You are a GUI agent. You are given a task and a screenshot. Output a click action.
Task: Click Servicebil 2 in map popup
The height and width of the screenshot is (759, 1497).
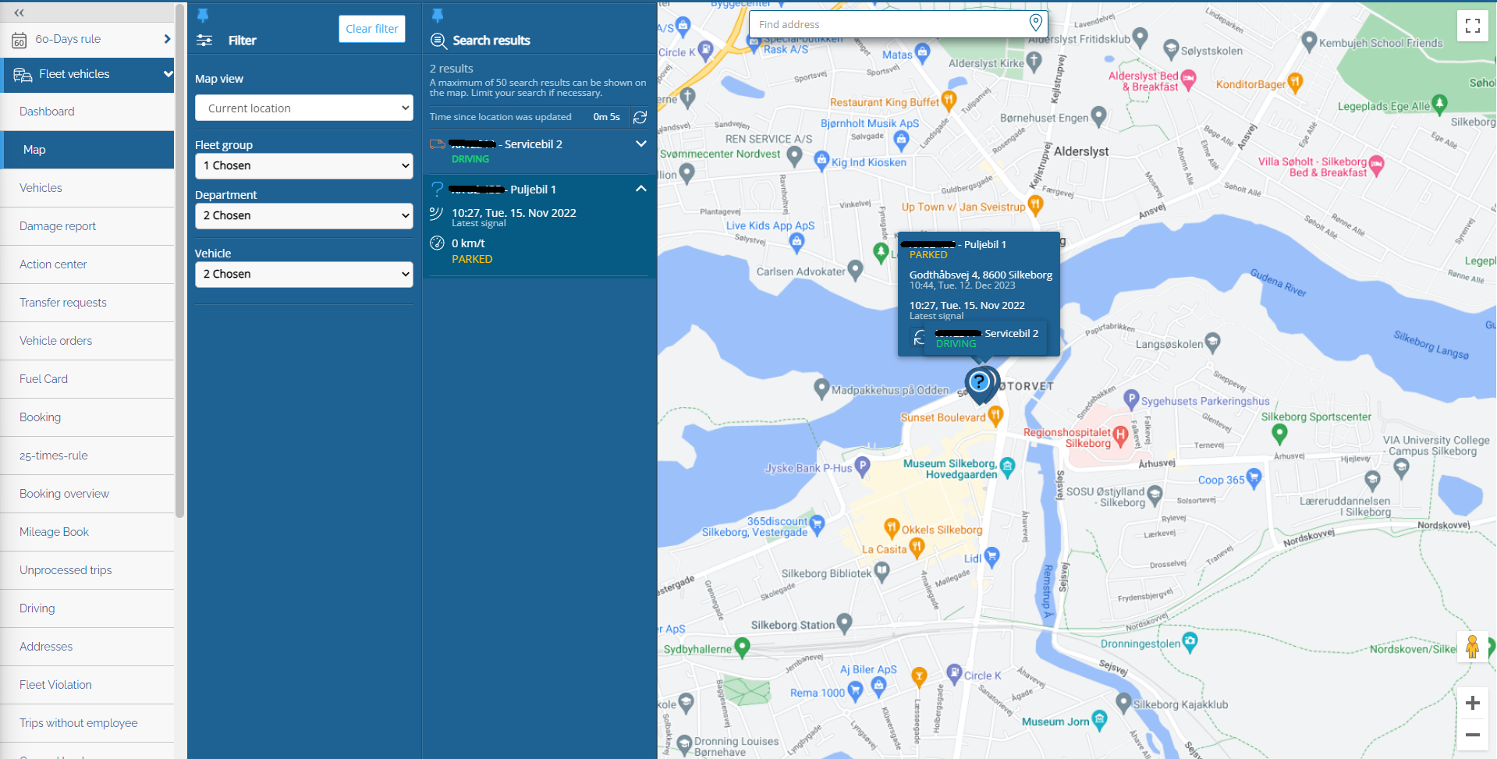pos(1011,333)
